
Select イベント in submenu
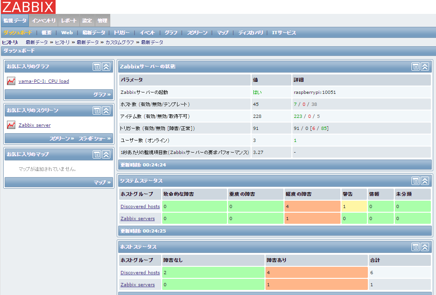pos(147,33)
